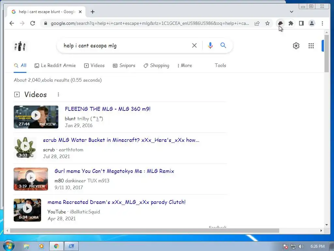Open the hat-shaped extension icon
This screenshot has width=334, height=251.
pos(281,23)
